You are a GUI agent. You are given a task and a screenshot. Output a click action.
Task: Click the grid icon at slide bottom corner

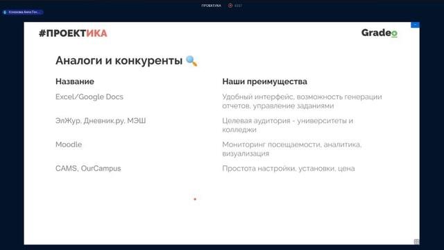[416, 242]
